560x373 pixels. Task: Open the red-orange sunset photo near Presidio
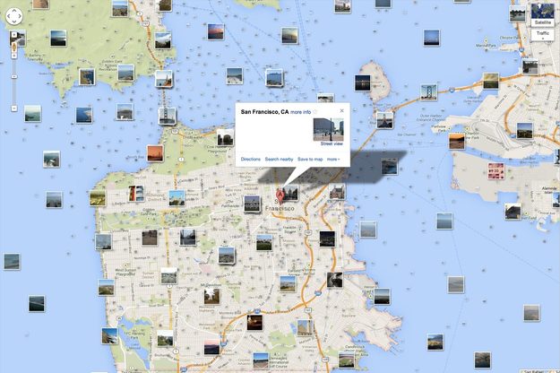(155, 153)
